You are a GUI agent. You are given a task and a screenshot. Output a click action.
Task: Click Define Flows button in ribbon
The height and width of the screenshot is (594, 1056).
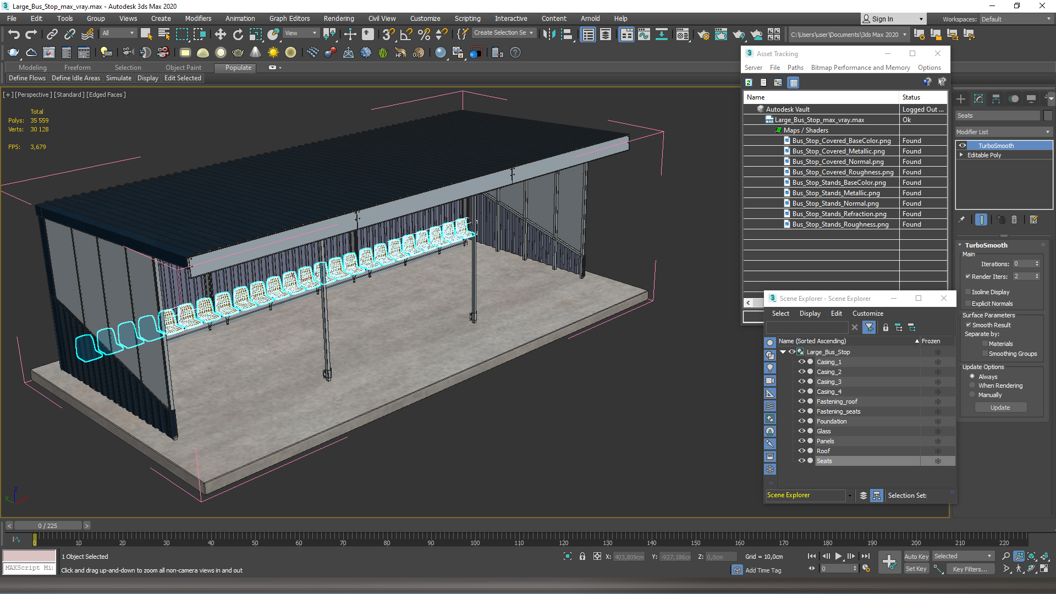pos(28,78)
